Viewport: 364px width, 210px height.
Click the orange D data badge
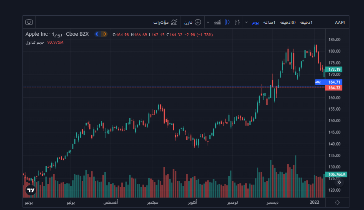[105, 34]
